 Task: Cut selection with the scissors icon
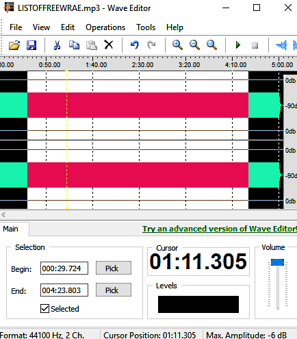pyautogui.click(x=57, y=45)
